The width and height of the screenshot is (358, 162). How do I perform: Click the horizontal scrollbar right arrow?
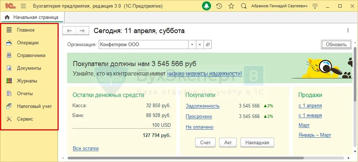click(x=349, y=158)
